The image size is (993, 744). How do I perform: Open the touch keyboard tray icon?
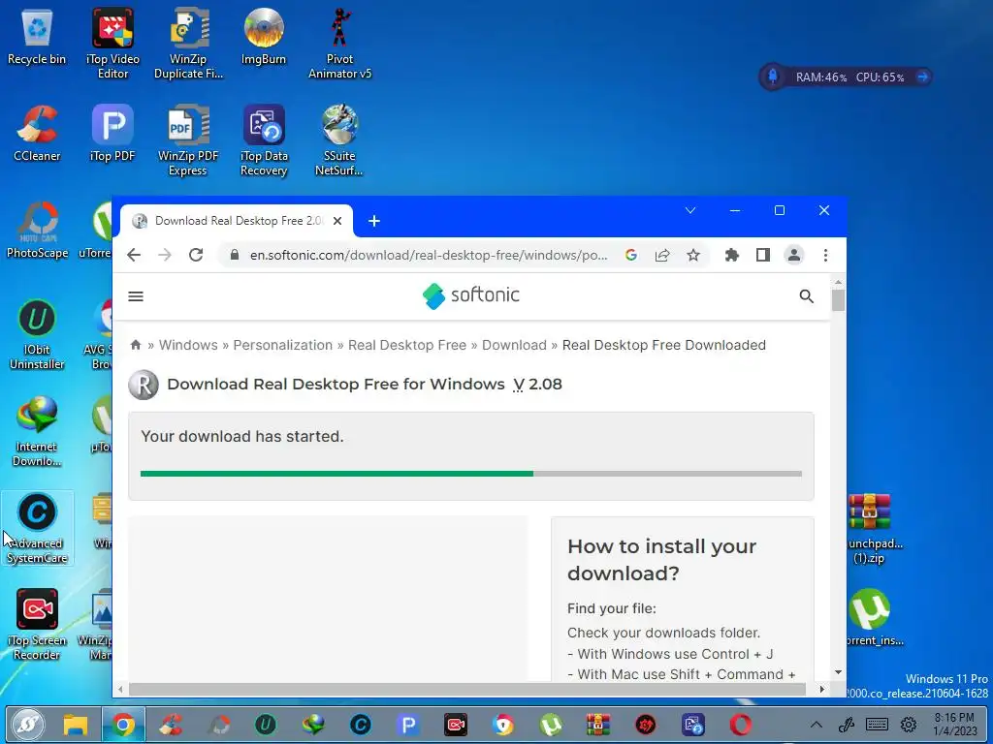(x=877, y=725)
